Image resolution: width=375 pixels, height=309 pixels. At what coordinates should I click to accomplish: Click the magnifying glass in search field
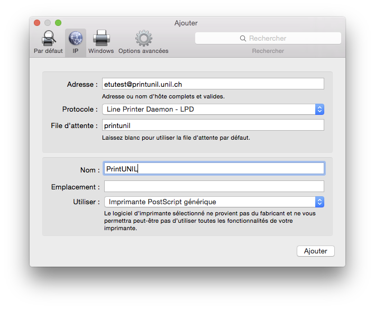[x=243, y=39]
